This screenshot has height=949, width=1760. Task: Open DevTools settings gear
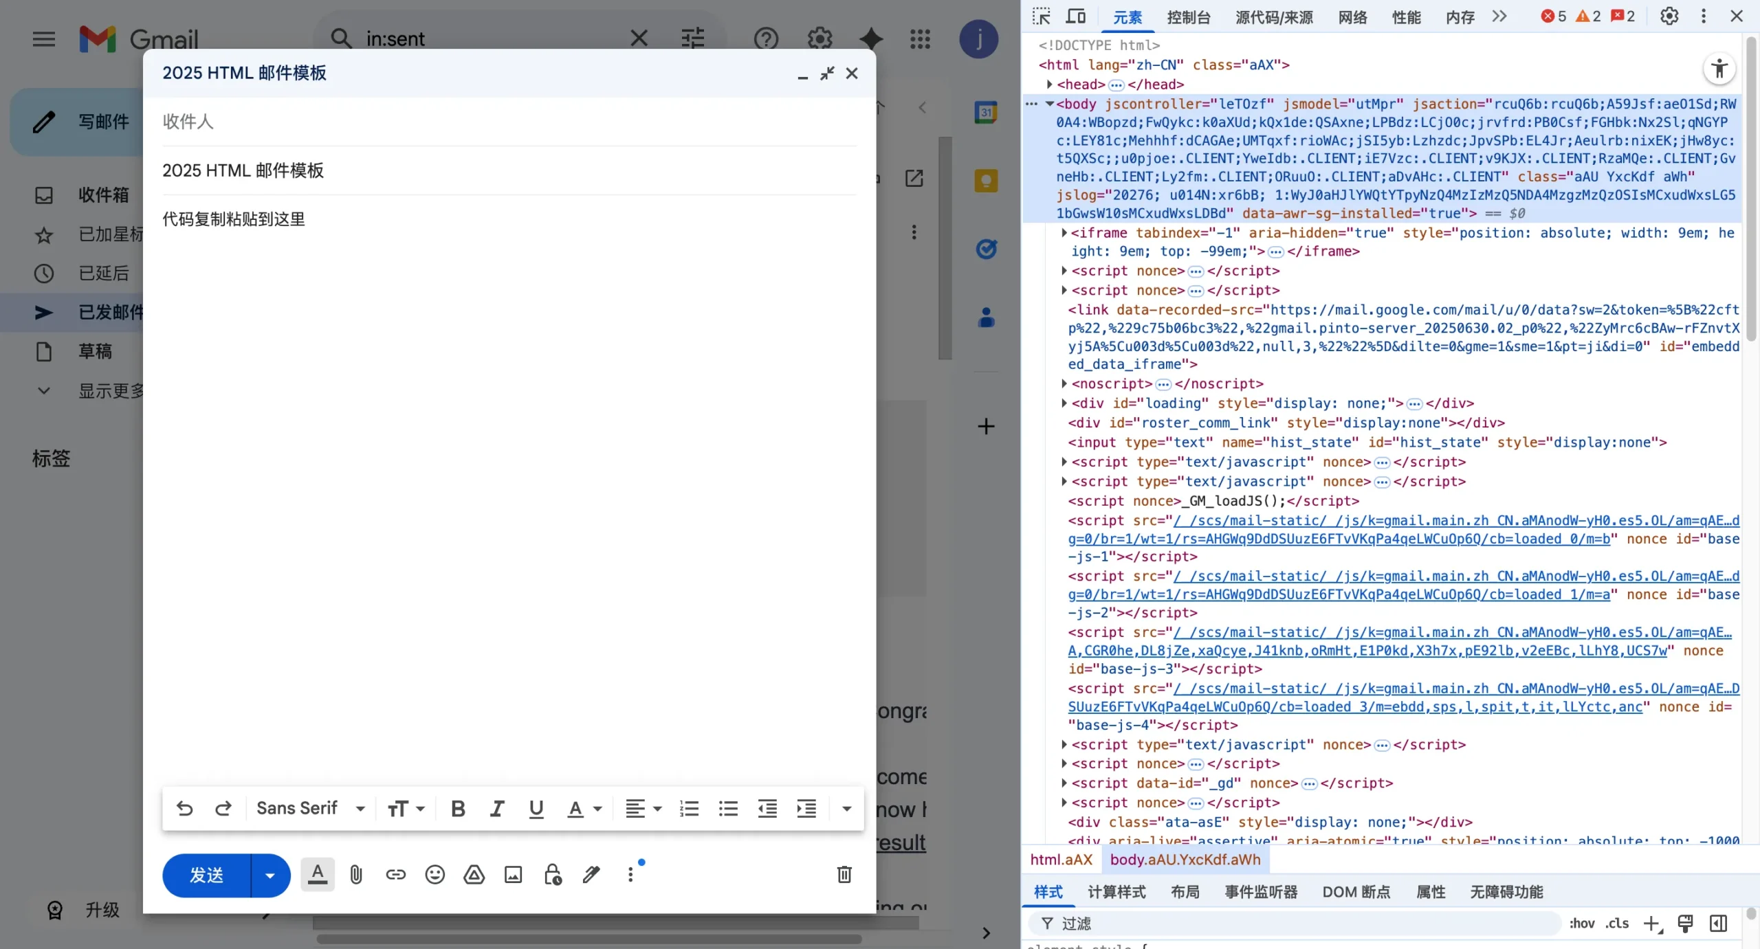[1669, 16]
